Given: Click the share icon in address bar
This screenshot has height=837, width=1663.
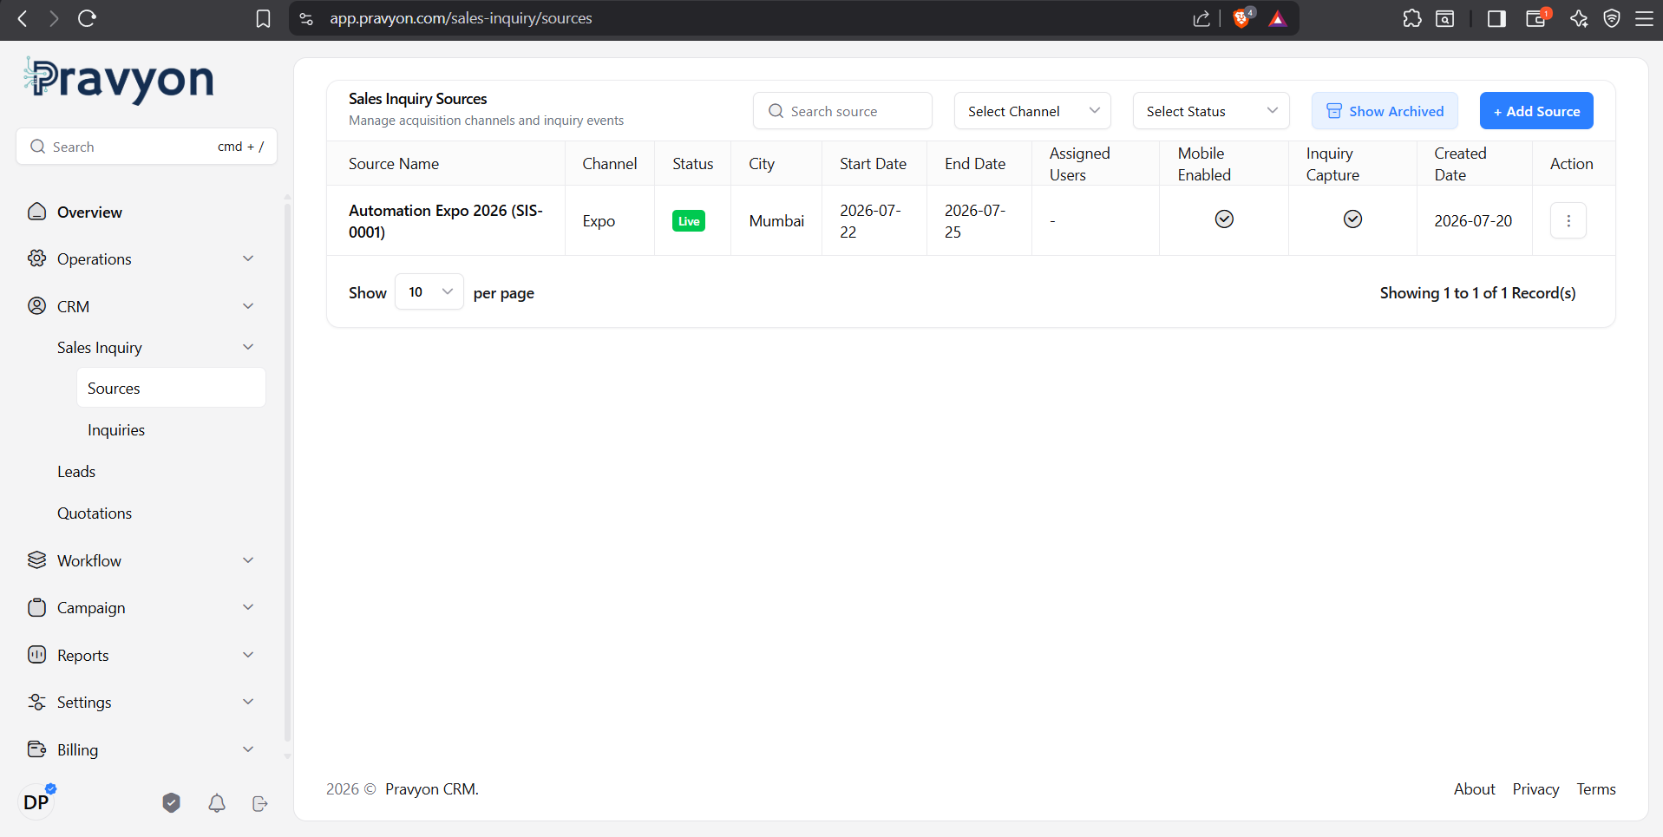Looking at the screenshot, I should (1201, 18).
